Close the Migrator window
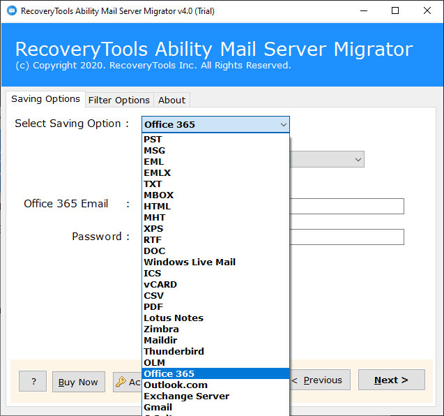 (427, 10)
